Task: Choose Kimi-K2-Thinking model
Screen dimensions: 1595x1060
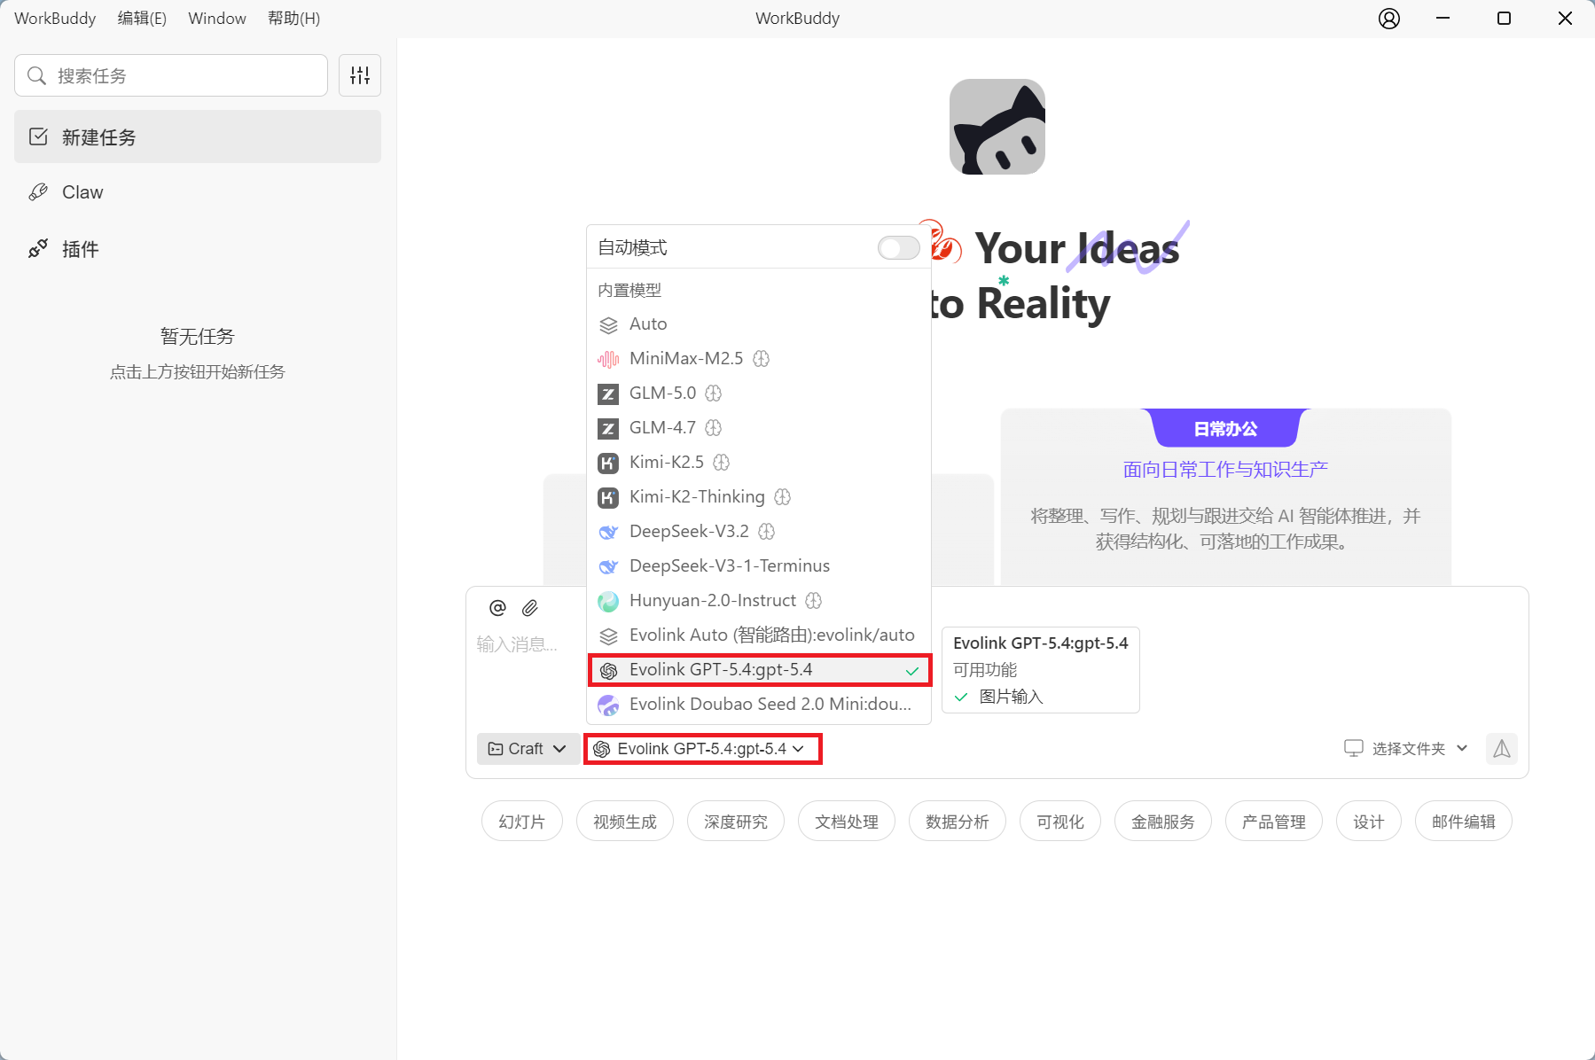Action: click(x=759, y=496)
